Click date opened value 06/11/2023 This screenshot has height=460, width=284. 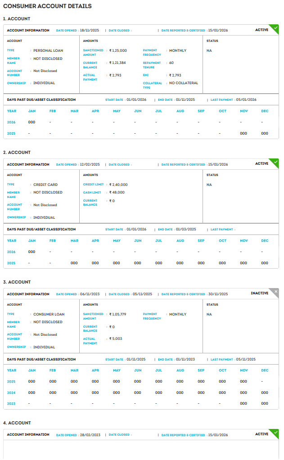pos(90,294)
